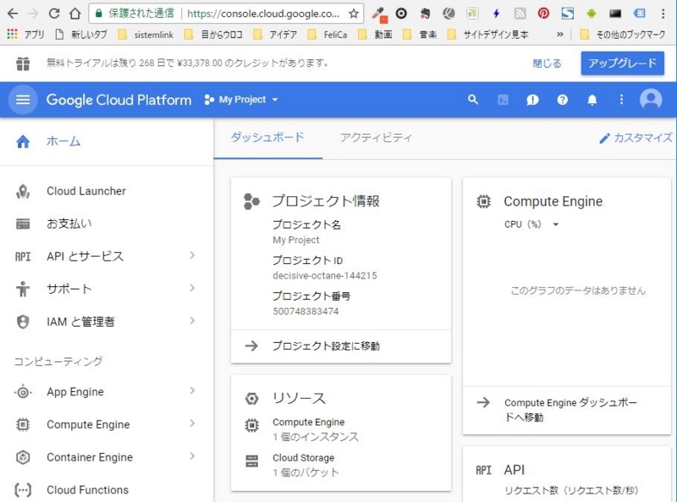Click the browser reload button
The image size is (677, 502).
coord(54,14)
